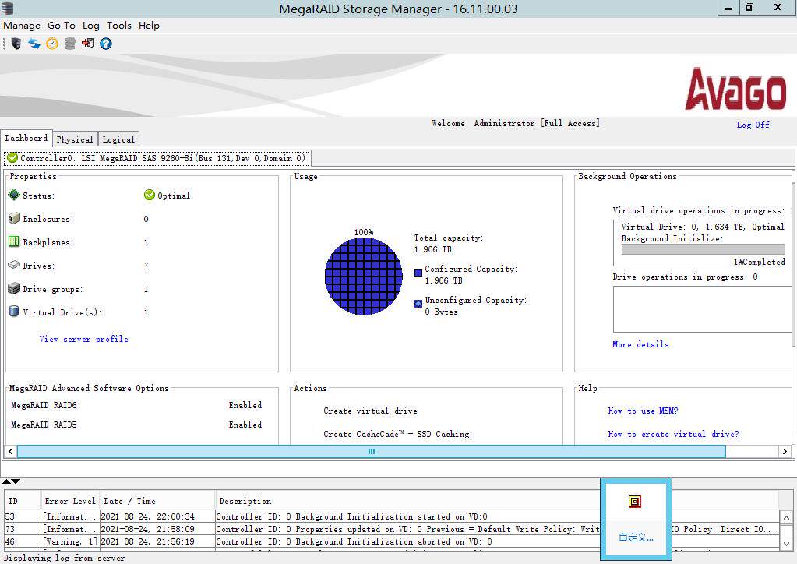This screenshot has width=797, height=564.
Task: Open How to create virtual drive? link
Action: click(x=673, y=434)
